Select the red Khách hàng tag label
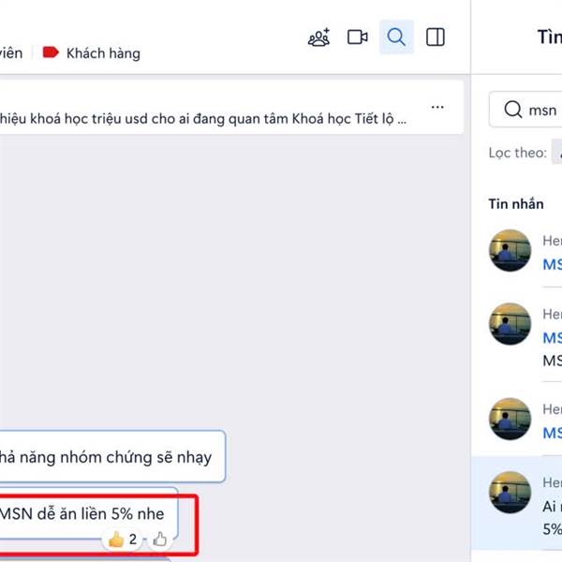Image resolution: width=562 pixels, height=562 pixels. click(x=92, y=53)
